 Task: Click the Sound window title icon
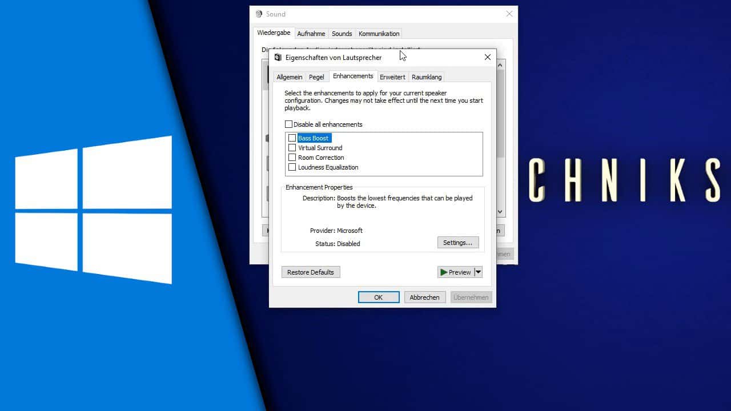259,14
